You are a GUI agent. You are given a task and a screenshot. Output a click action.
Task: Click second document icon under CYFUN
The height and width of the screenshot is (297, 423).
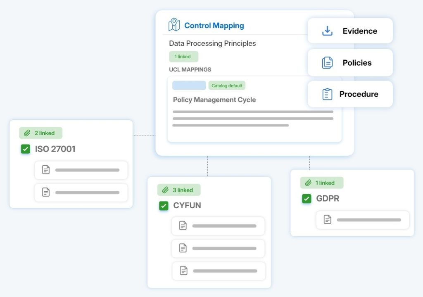tap(183, 248)
